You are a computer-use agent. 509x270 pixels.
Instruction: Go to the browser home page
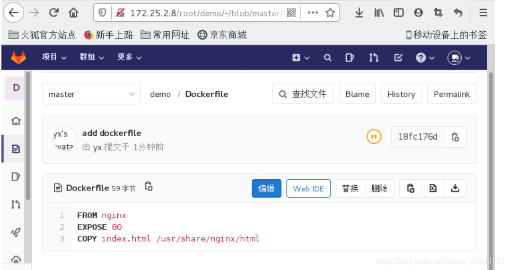73,13
